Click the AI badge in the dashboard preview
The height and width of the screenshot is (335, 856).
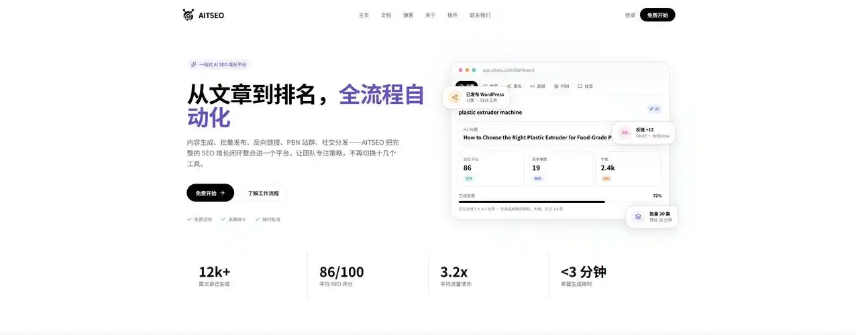tap(653, 109)
